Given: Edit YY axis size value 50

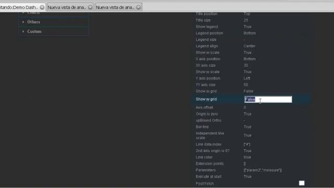Looking at the screenshot, I should (x=246, y=85).
